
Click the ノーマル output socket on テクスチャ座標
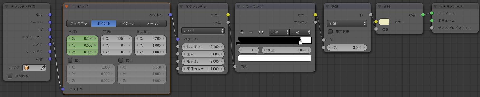point(50,22)
